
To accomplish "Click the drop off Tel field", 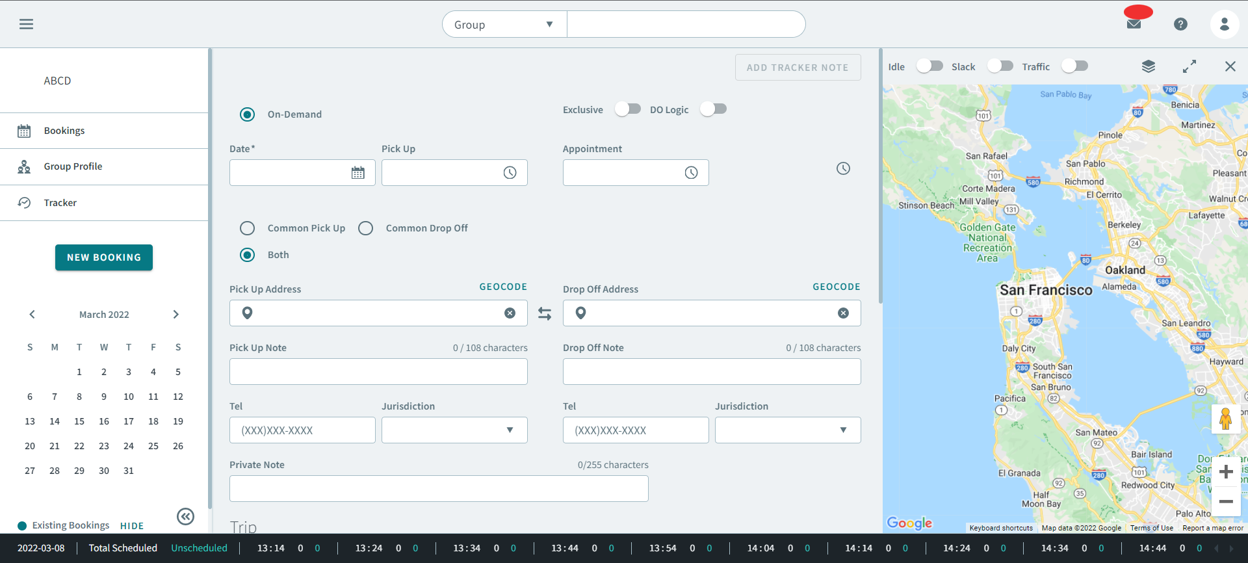I will pyautogui.click(x=636, y=430).
